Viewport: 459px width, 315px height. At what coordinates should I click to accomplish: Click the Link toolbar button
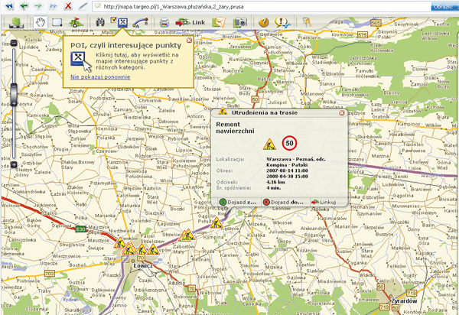click(191, 22)
